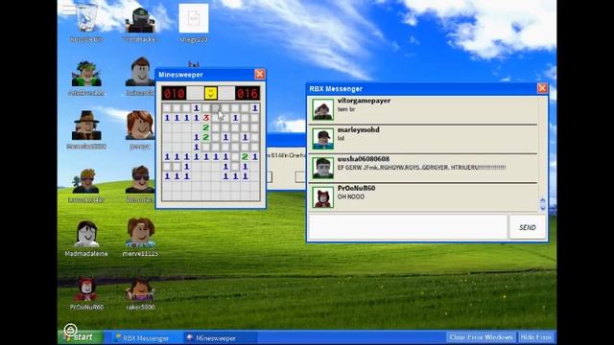The width and height of the screenshot is (614, 345).
Task: Click the Minesweeper window title bar text
Action: 180,75
